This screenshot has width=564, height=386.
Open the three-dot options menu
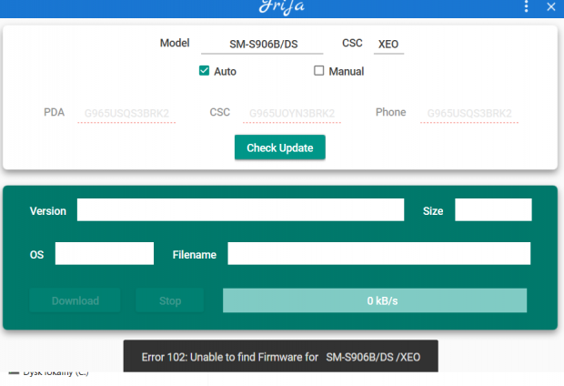pyautogui.click(x=527, y=7)
